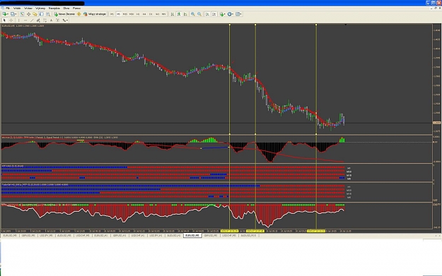The image size is (442, 276).
Task: Switch to the AUDUSD,H1 chart tab
Action: (174, 236)
